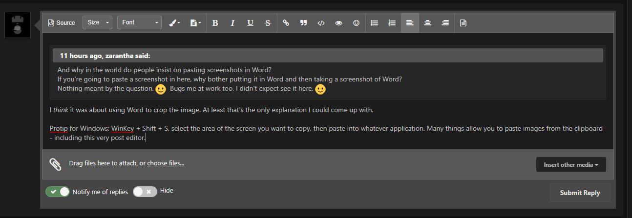
Task: Click the underlined word WinKey
Action: tap(123, 129)
